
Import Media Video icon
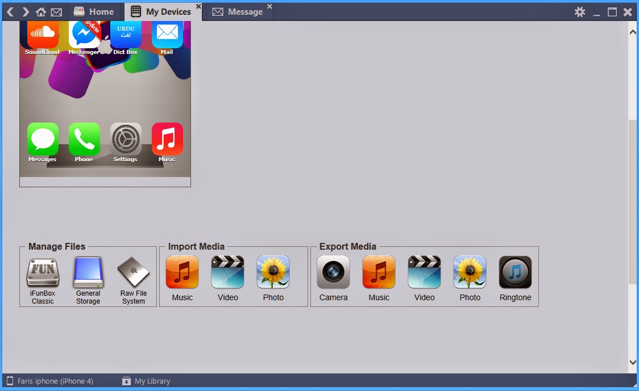click(x=227, y=272)
